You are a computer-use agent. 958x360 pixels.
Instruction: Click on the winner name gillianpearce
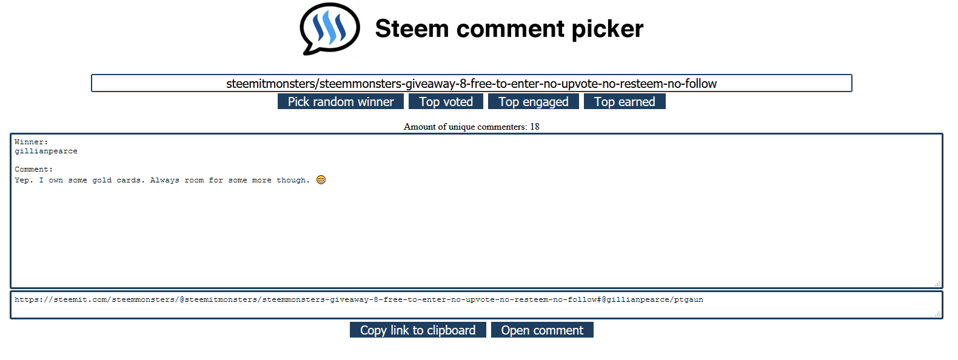pyautogui.click(x=46, y=151)
